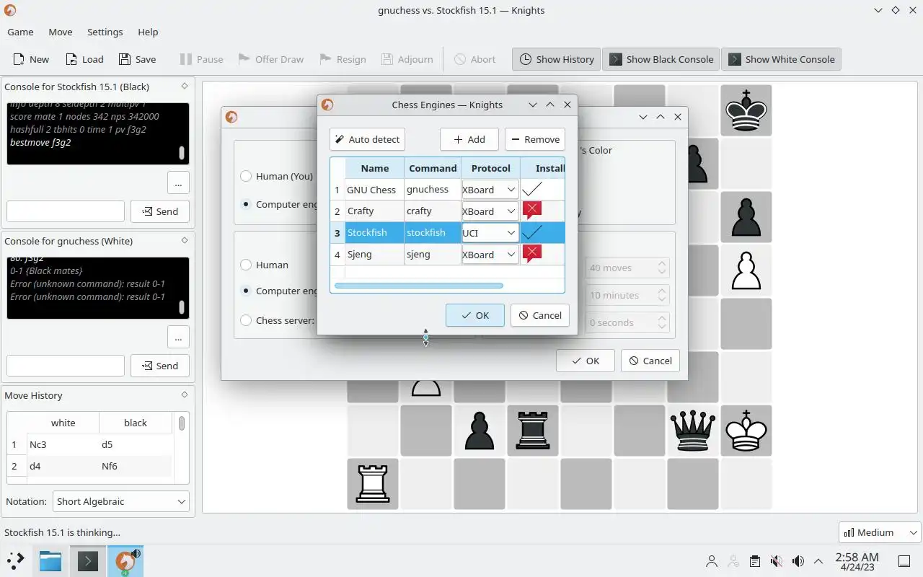Click the Command column header
This screenshot has width=923, height=577.
point(433,168)
